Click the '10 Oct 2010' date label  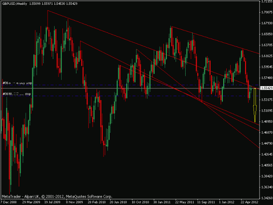(x=140, y=202)
